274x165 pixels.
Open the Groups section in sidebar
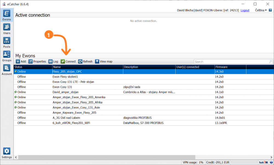click(x=7, y=56)
